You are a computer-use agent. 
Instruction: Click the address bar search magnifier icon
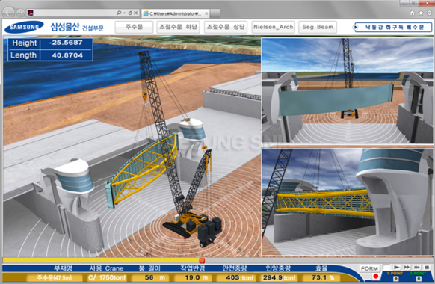tap(119, 13)
